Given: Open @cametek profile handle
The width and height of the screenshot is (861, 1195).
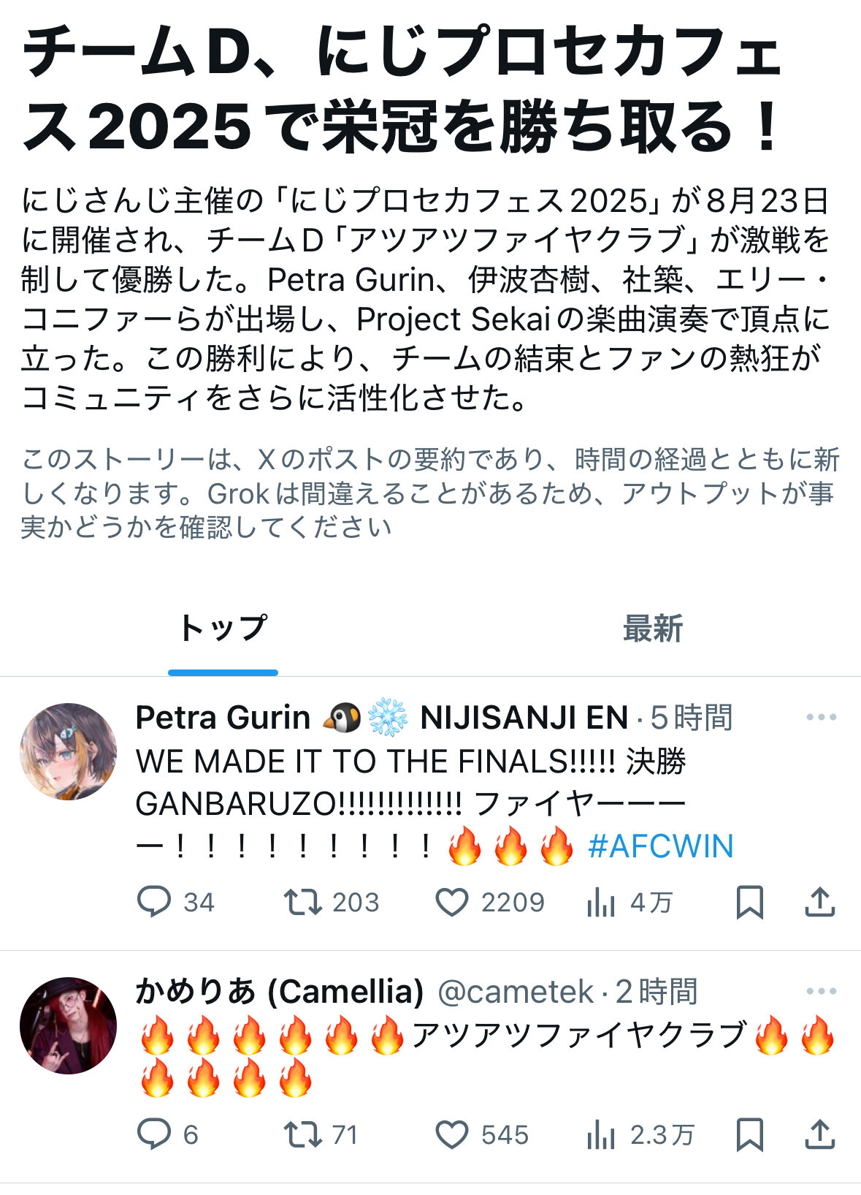Looking at the screenshot, I should pyautogui.click(x=516, y=992).
